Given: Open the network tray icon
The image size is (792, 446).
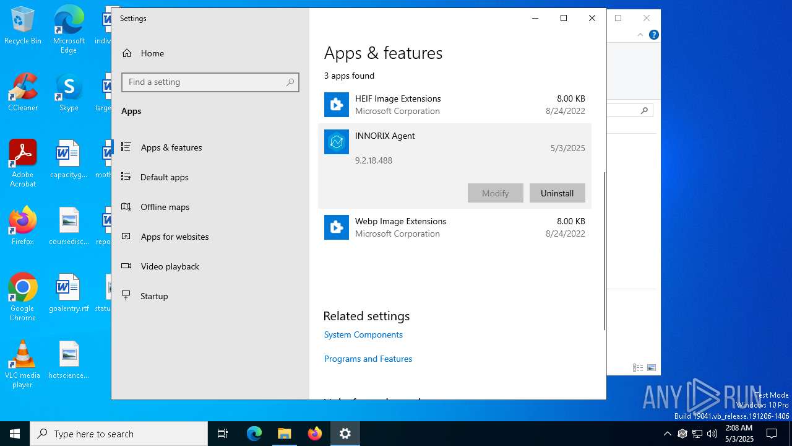Looking at the screenshot, I should click(x=697, y=434).
